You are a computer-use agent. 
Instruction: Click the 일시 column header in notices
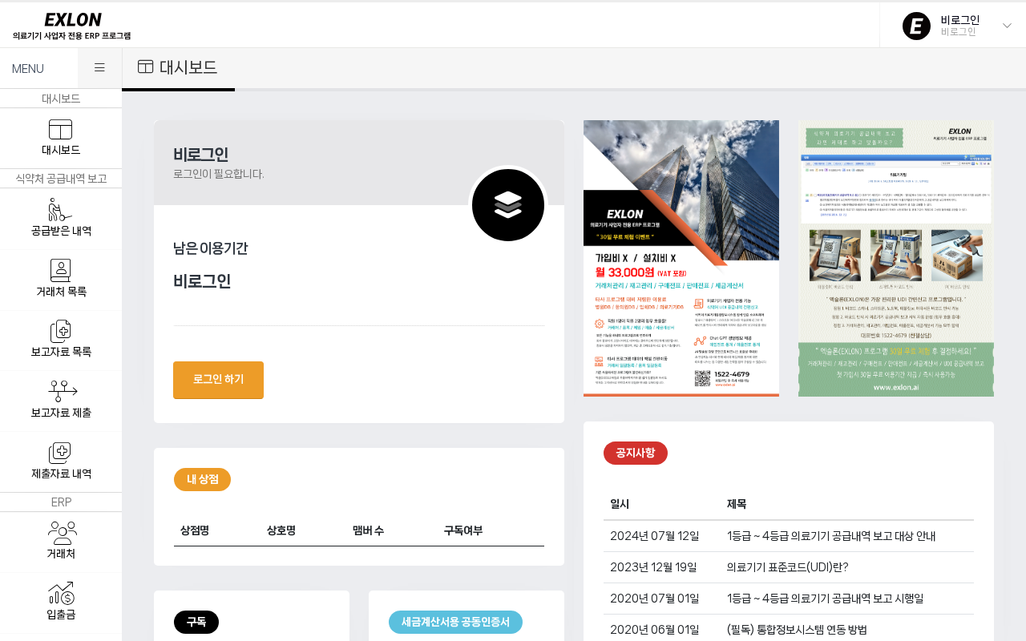point(620,504)
